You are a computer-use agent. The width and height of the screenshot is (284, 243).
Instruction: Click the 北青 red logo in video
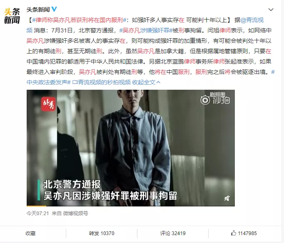click(48, 104)
